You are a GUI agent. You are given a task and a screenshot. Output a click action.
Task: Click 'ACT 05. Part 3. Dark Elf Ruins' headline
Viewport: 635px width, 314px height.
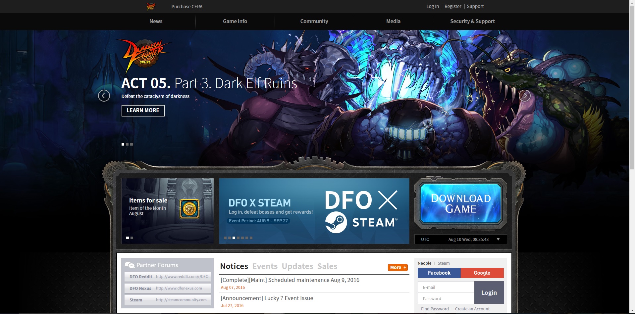click(x=209, y=83)
